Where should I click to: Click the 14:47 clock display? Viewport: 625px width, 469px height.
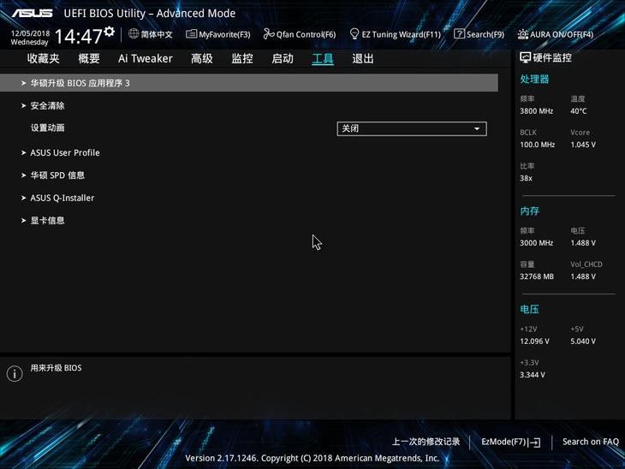point(79,36)
